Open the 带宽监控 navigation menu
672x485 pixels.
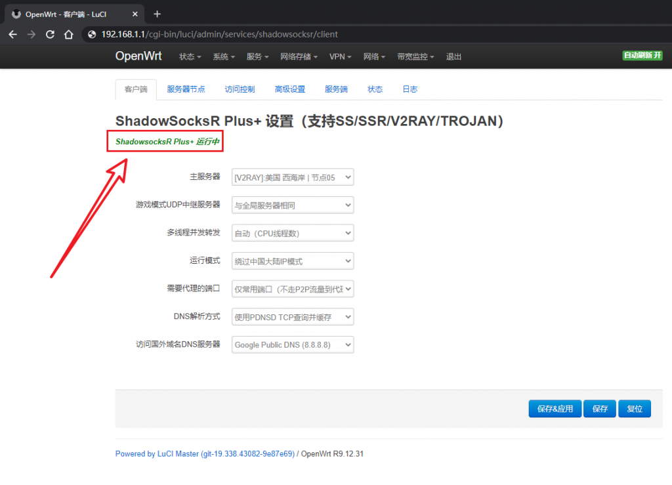click(415, 56)
